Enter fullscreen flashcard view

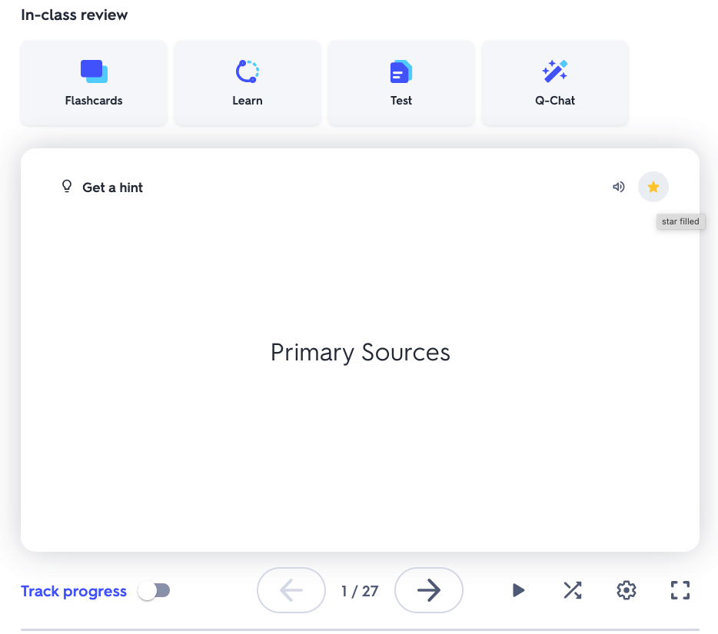click(x=680, y=590)
